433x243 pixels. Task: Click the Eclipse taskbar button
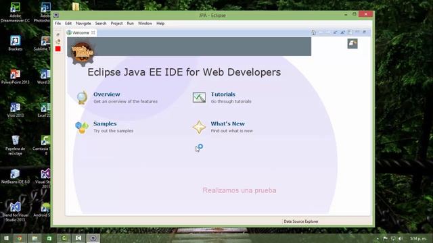click(x=93, y=238)
